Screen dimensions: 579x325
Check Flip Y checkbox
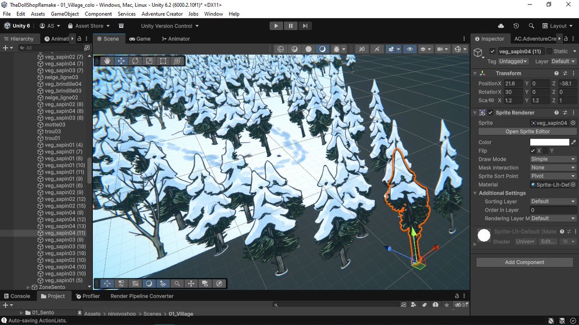(546, 151)
